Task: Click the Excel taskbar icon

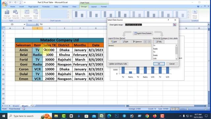Action: tap(102, 116)
